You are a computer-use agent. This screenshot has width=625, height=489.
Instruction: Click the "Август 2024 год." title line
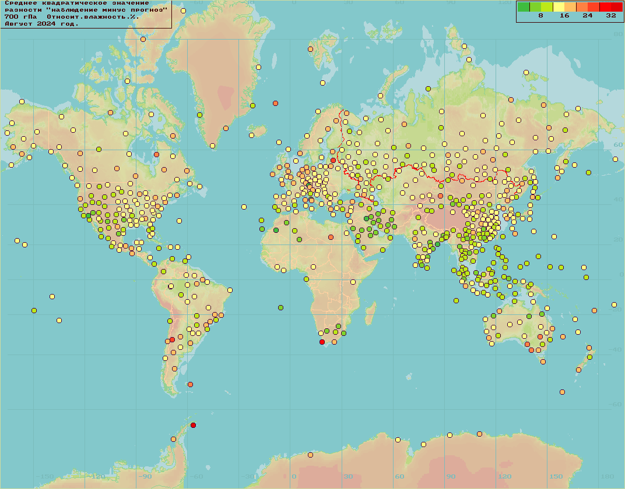(41, 24)
